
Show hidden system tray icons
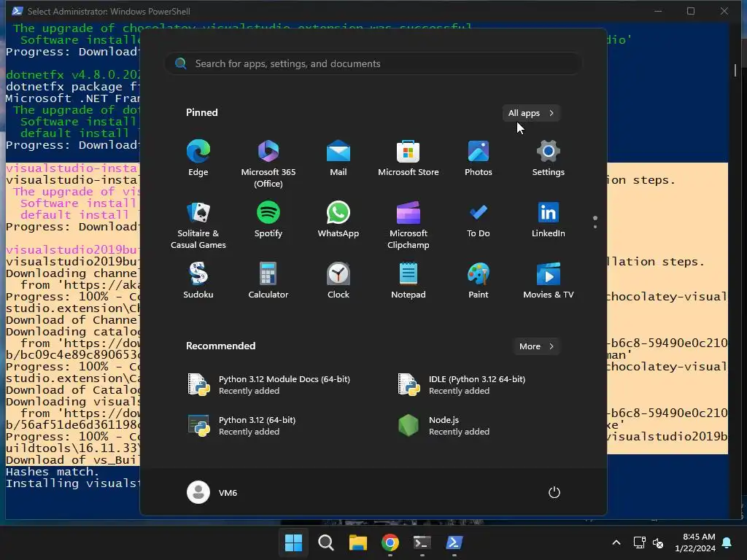(x=616, y=542)
